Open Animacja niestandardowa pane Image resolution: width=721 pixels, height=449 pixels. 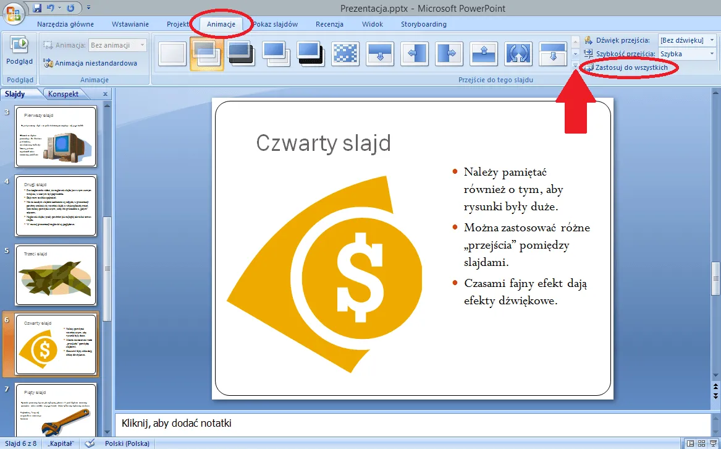click(x=90, y=63)
